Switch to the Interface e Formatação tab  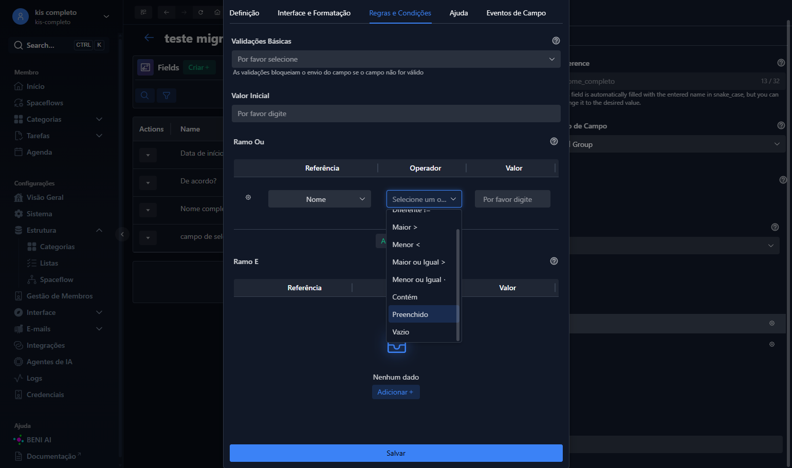pyautogui.click(x=314, y=13)
